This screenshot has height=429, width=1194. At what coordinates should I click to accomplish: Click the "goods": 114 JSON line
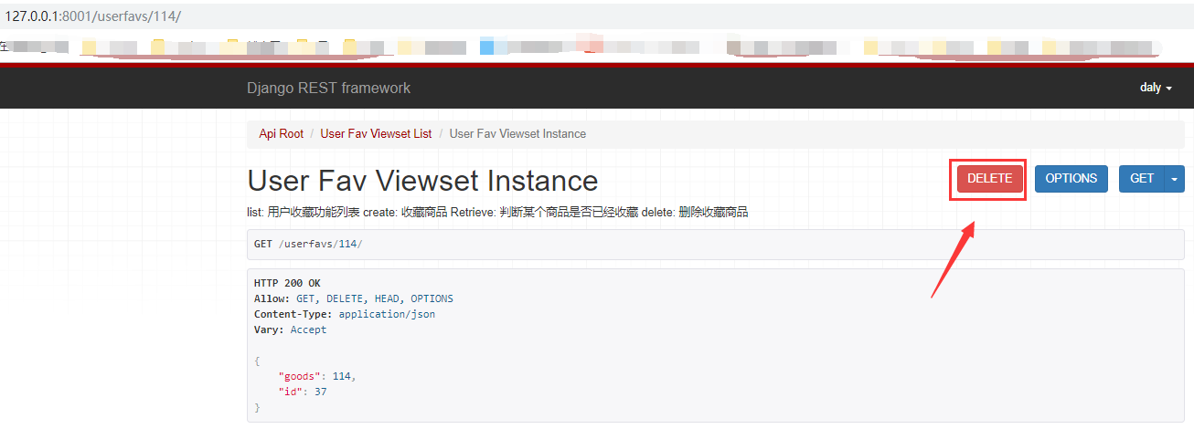[x=316, y=376]
